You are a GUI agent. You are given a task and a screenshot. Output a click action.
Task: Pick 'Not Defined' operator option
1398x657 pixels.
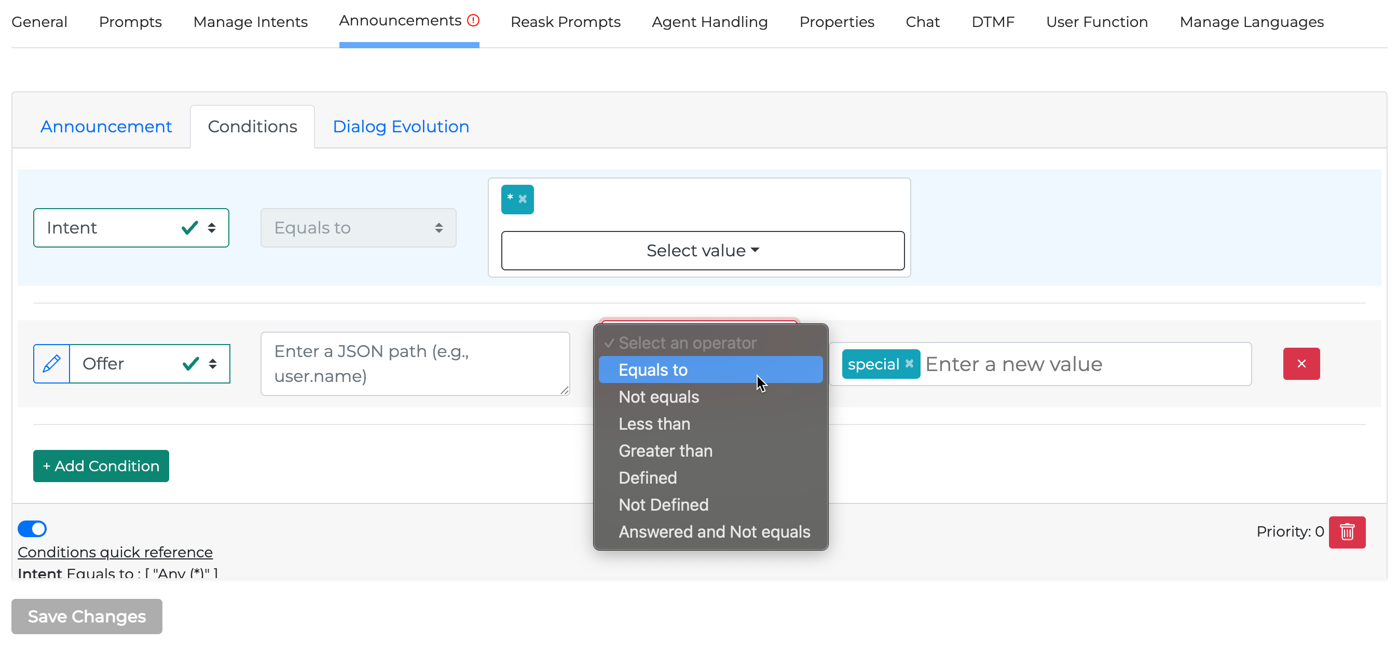663,504
